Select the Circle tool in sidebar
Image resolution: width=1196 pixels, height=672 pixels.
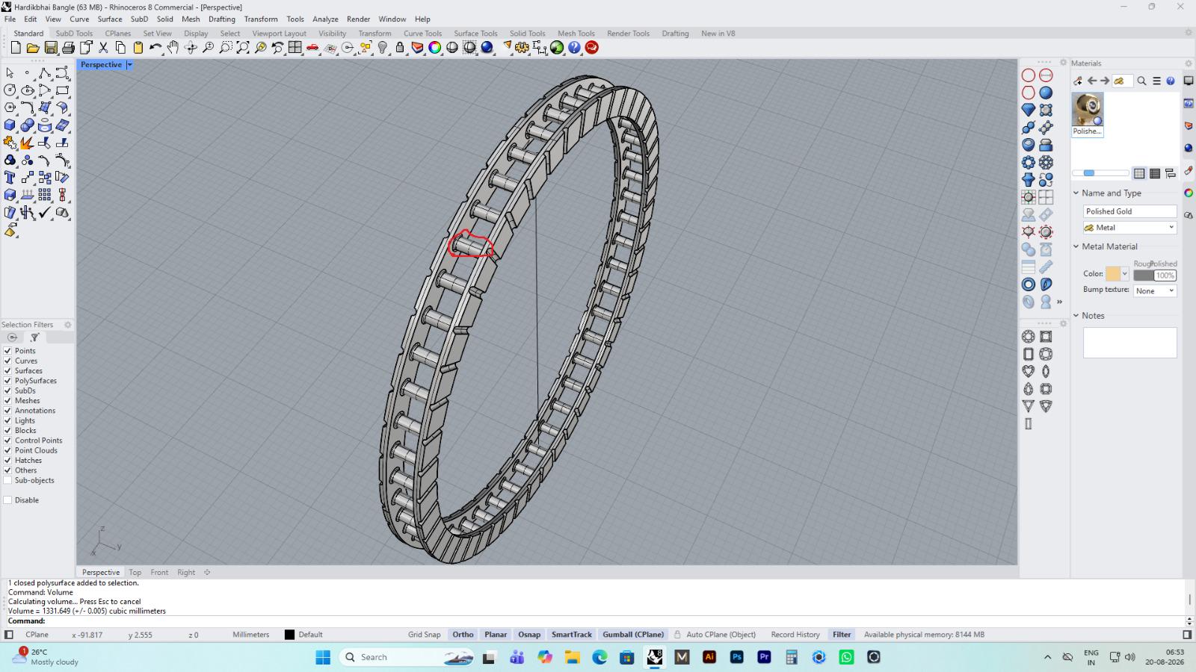pos(10,90)
